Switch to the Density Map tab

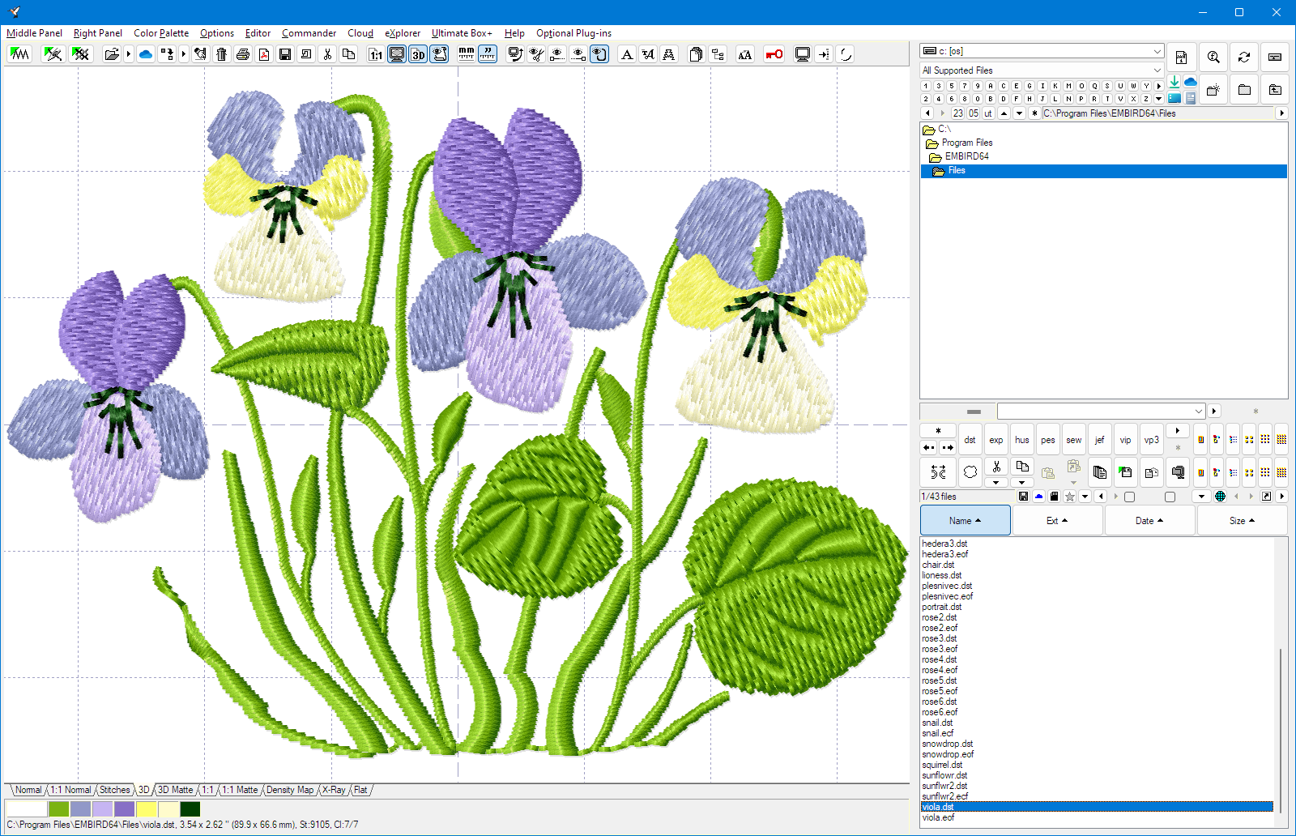(289, 790)
